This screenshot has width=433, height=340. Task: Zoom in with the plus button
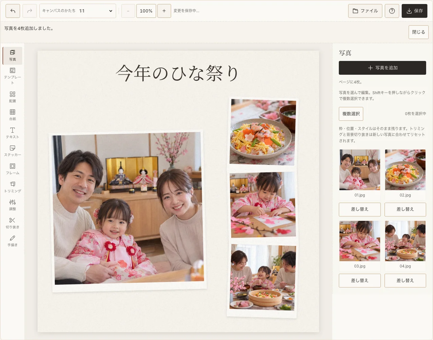(x=164, y=11)
